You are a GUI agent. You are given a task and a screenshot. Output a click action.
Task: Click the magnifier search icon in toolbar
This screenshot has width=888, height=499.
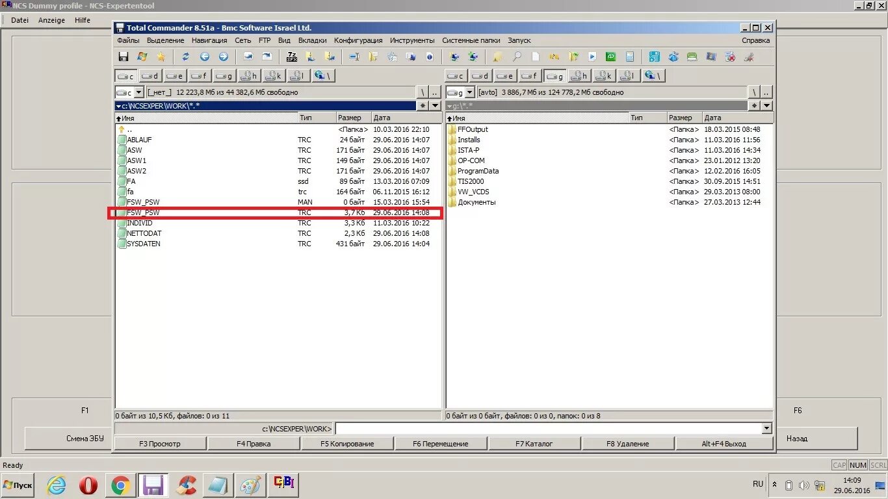(517, 57)
